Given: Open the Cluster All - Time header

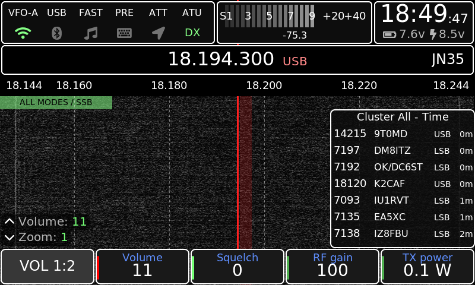Looking at the screenshot, I should coord(403,117).
